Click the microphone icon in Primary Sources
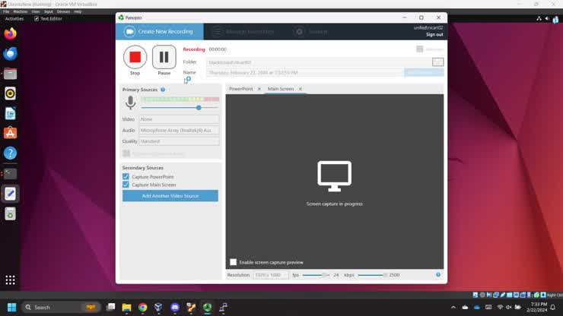 click(x=130, y=103)
